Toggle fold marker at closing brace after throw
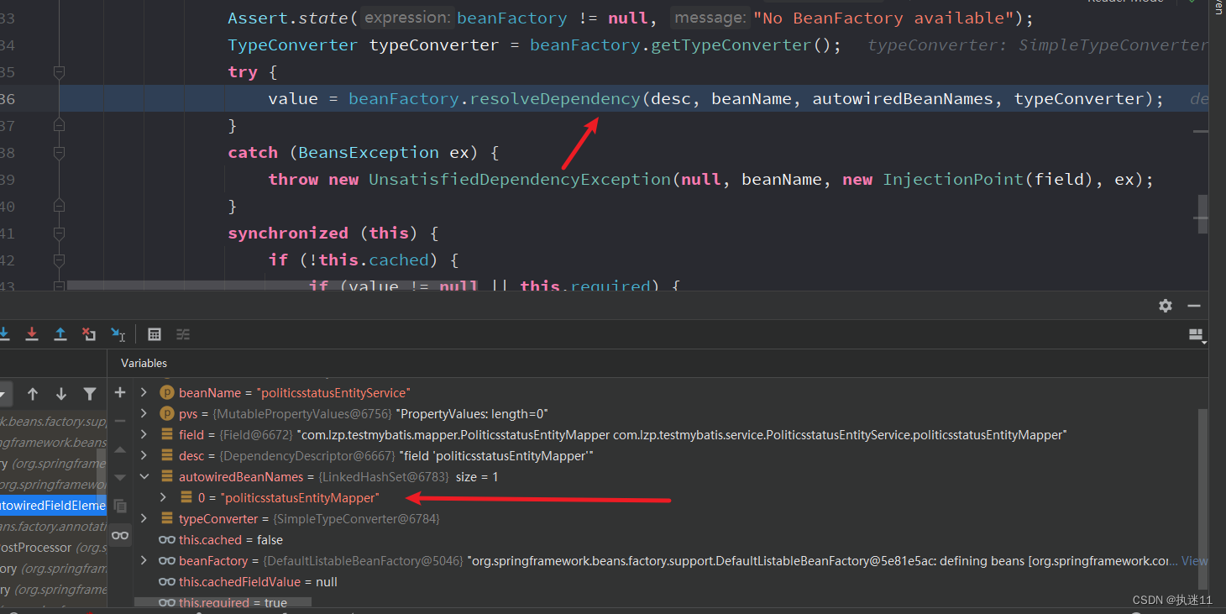 [x=59, y=204]
